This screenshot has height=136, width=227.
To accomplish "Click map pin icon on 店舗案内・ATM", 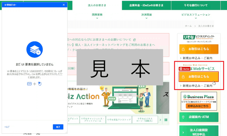I will [x=183, y=117].
